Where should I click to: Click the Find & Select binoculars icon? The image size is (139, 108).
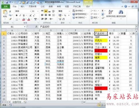point(121,12)
